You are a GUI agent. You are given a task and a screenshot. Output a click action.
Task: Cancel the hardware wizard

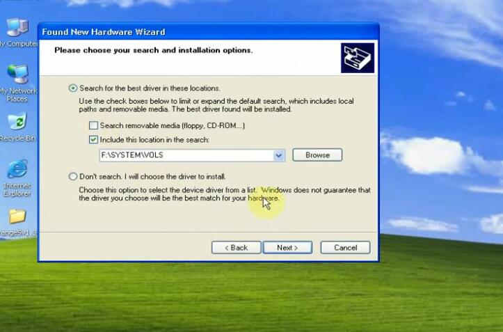(346, 248)
